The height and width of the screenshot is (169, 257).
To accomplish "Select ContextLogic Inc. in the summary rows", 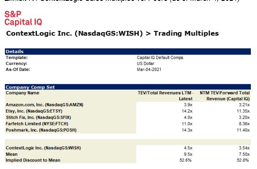I will point(43,148).
